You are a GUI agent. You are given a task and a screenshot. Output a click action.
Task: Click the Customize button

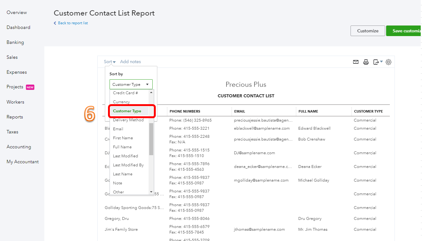click(368, 30)
